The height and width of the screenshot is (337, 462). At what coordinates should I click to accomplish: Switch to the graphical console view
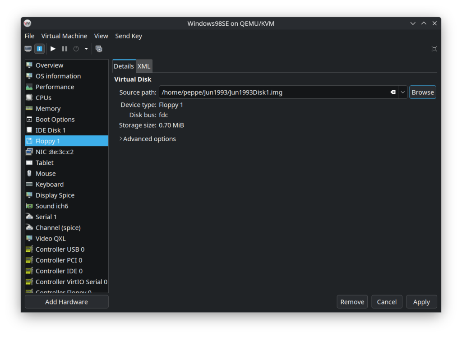[27, 48]
